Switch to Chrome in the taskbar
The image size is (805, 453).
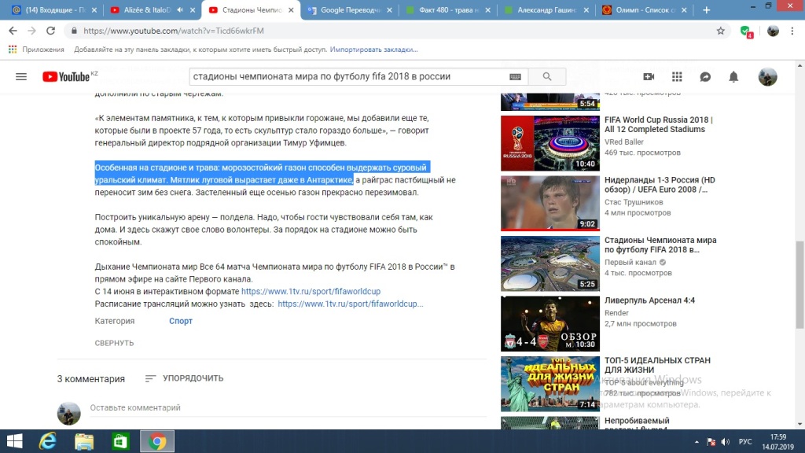157,441
